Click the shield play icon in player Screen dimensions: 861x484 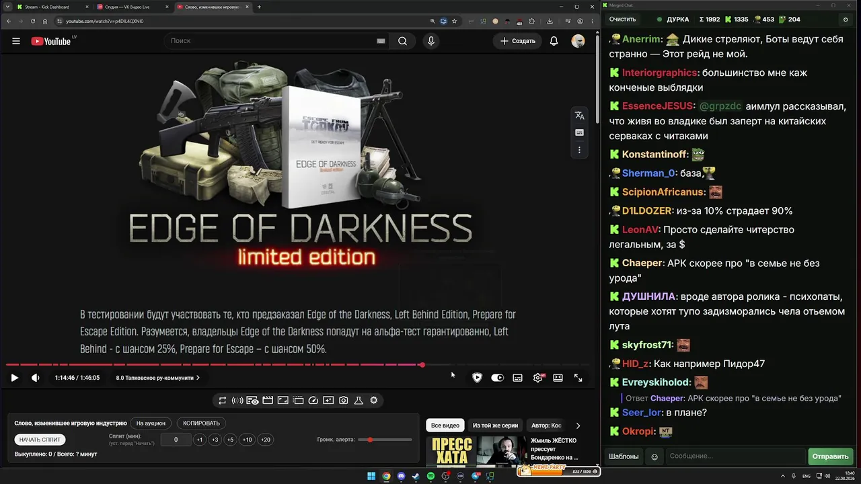pos(477,378)
